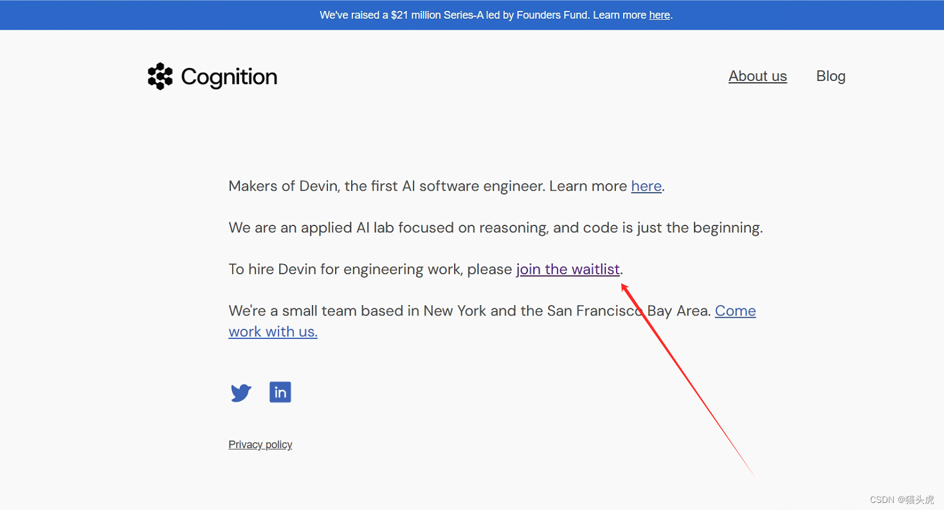Click the Cognition wordmark text
944x510 pixels.
click(x=229, y=77)
